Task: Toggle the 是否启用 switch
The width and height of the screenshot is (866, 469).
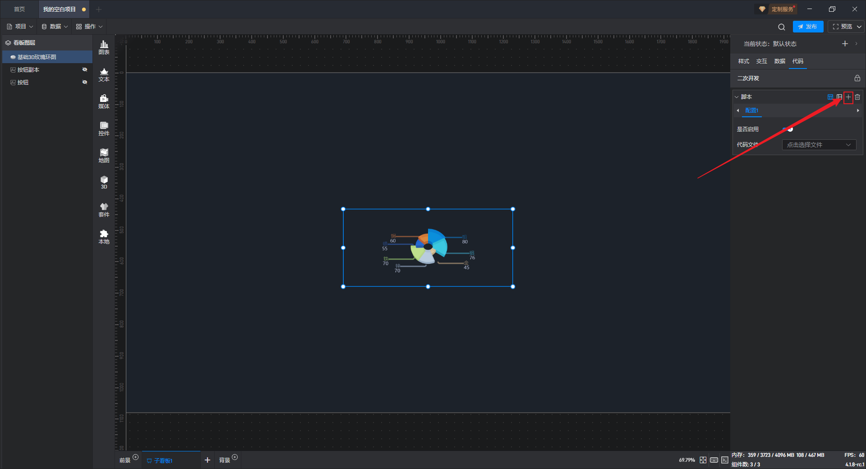Action: click(x=788, y=129)
